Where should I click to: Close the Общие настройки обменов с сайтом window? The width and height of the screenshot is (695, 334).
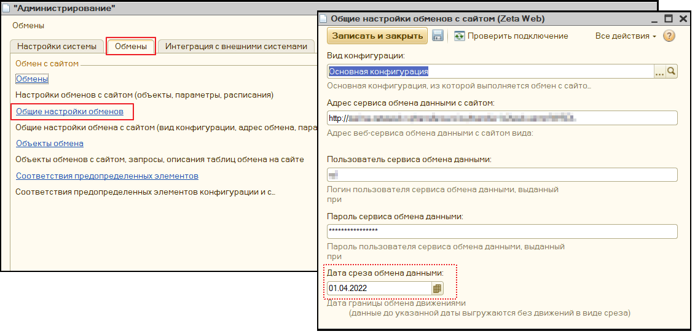(683, 18)
